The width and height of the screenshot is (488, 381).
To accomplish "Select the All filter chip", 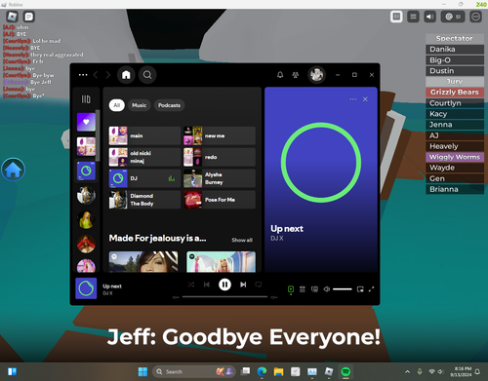I will (x=117, y=105).
